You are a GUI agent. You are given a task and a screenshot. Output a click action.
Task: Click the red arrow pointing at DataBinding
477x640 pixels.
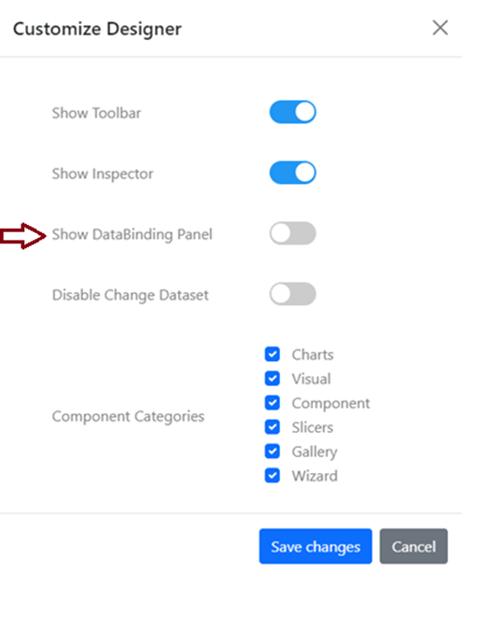tap(22, 235)
